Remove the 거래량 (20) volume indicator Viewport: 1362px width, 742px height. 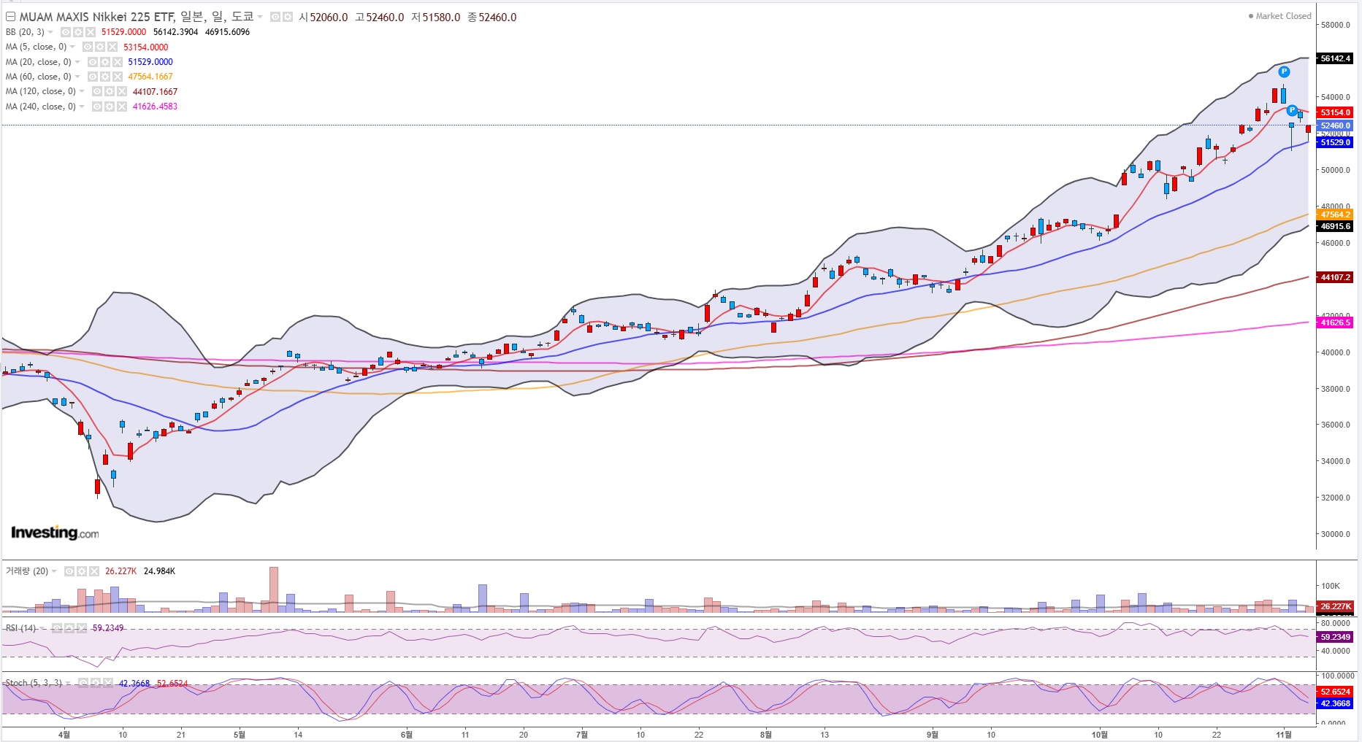click(94, 571)
